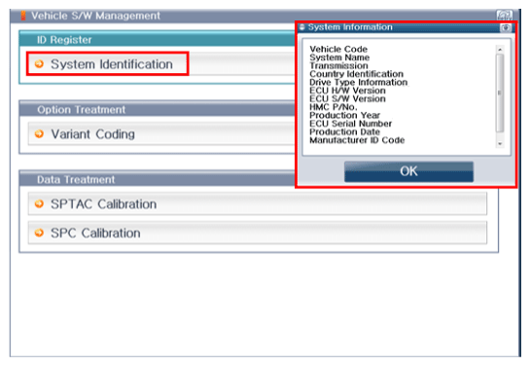Click the System Information dialog title icon
The height and width of the screenshot is (366, 530).
tap(302, 27)
